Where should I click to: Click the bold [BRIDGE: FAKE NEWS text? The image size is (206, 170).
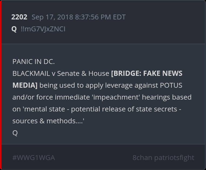coord(147,73)
